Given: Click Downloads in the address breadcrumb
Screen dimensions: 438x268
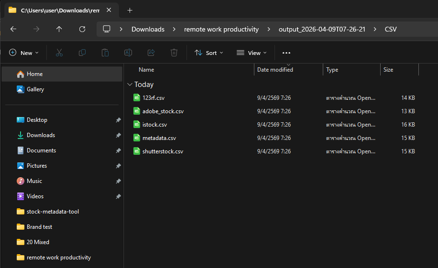Looking at the screenshot, I should click(148, 29).
